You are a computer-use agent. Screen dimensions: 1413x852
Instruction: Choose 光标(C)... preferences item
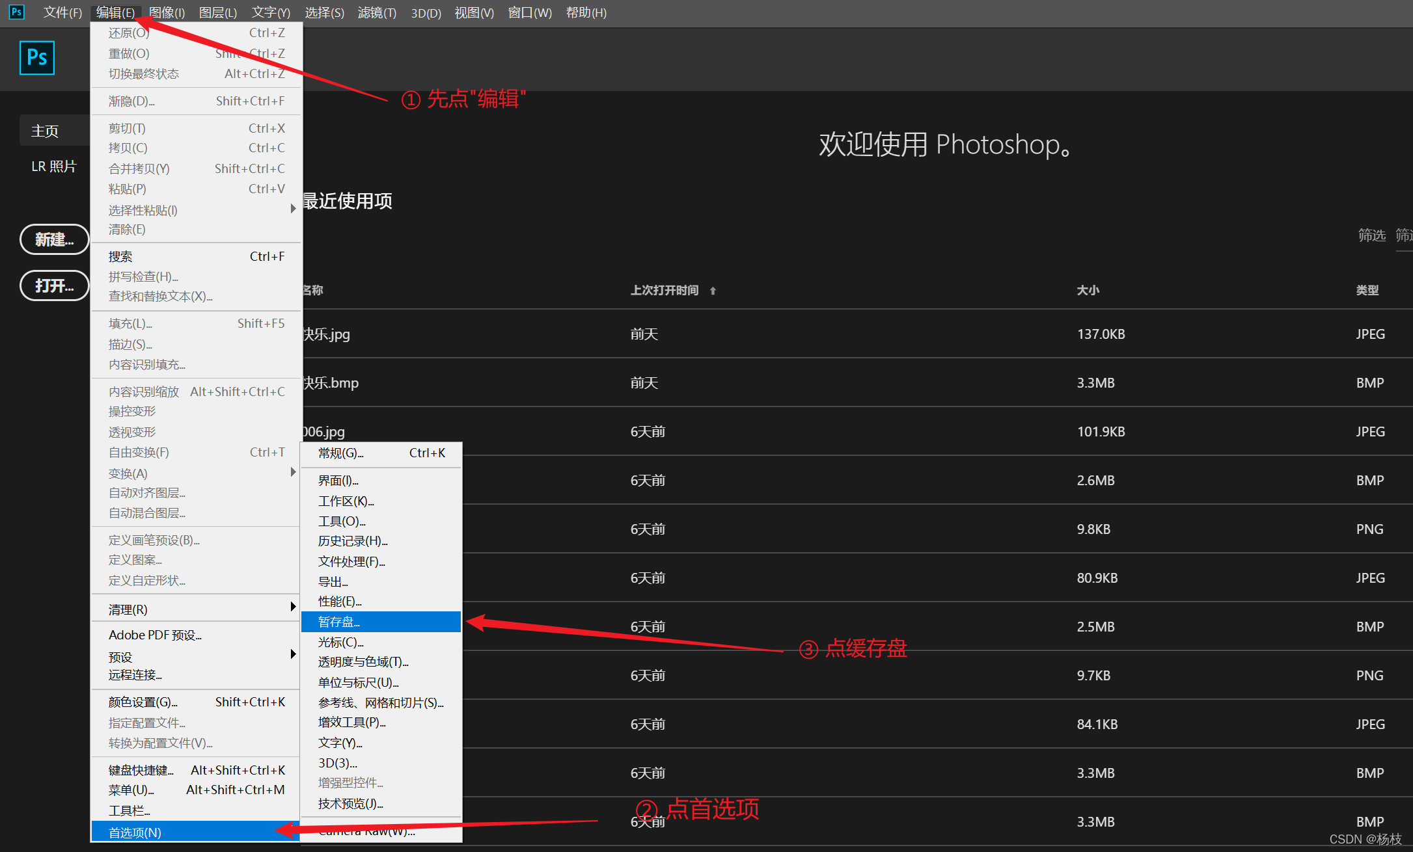tap(381, 642)
